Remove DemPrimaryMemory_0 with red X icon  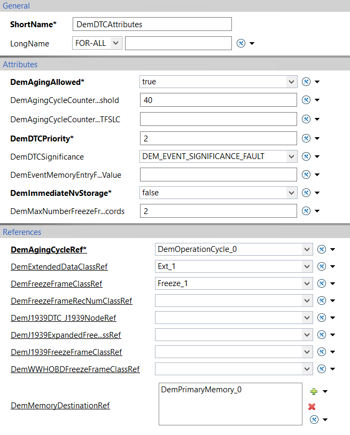(x=312, y=407)
